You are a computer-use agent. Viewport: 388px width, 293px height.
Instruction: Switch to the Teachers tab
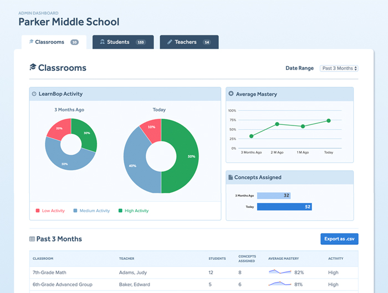[189, 42]
